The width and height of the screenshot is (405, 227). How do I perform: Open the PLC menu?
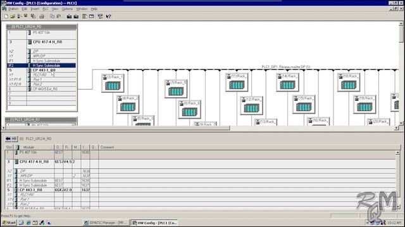click(45, 9)
